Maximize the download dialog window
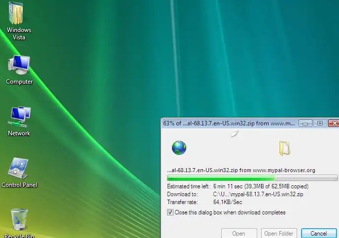The height and width of the screenshot is (238, 339). coord(320,123)
